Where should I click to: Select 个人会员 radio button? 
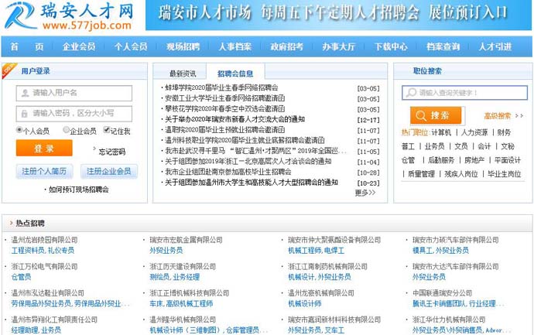click(x=19, y=130)
